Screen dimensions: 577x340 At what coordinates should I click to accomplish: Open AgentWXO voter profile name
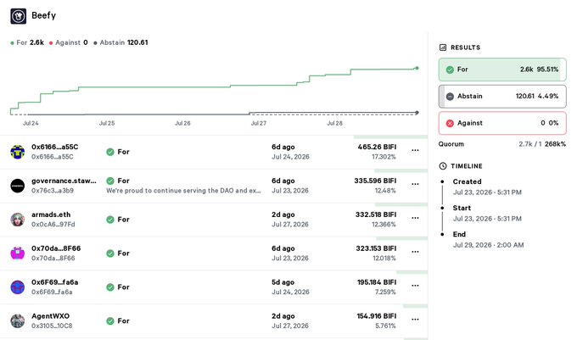tap(50, 316)
